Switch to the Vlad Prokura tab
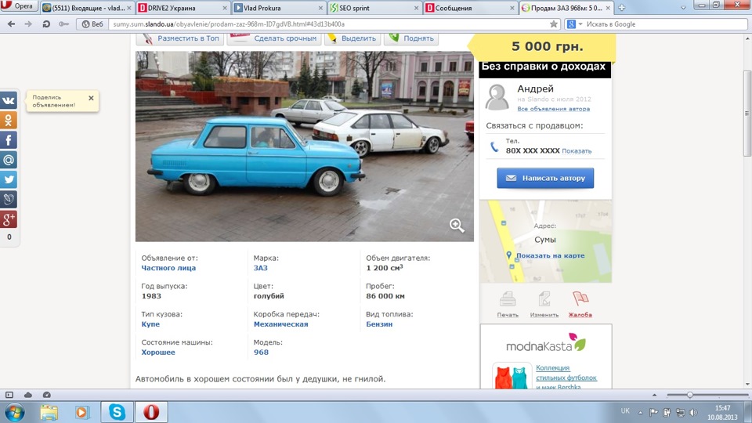Viewport: 752px width, 423px height. point(278,8)
